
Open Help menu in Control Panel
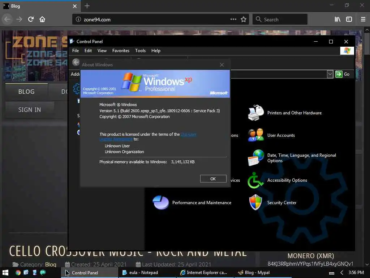[156, 51]
